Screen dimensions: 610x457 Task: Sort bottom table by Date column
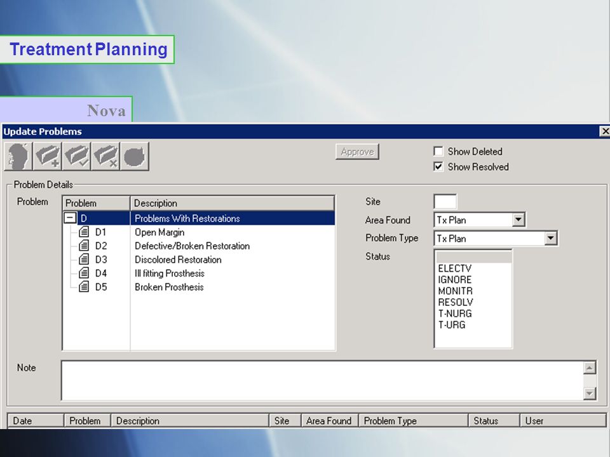tap(36, 420)
